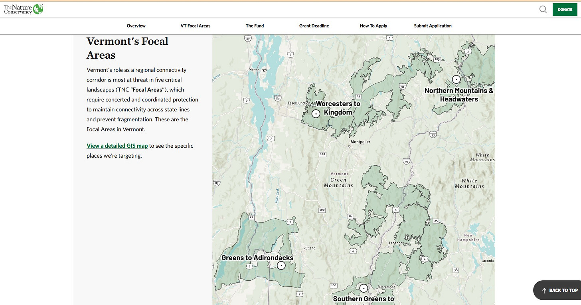Open The Fund navigation item

(x=255, y=26)
